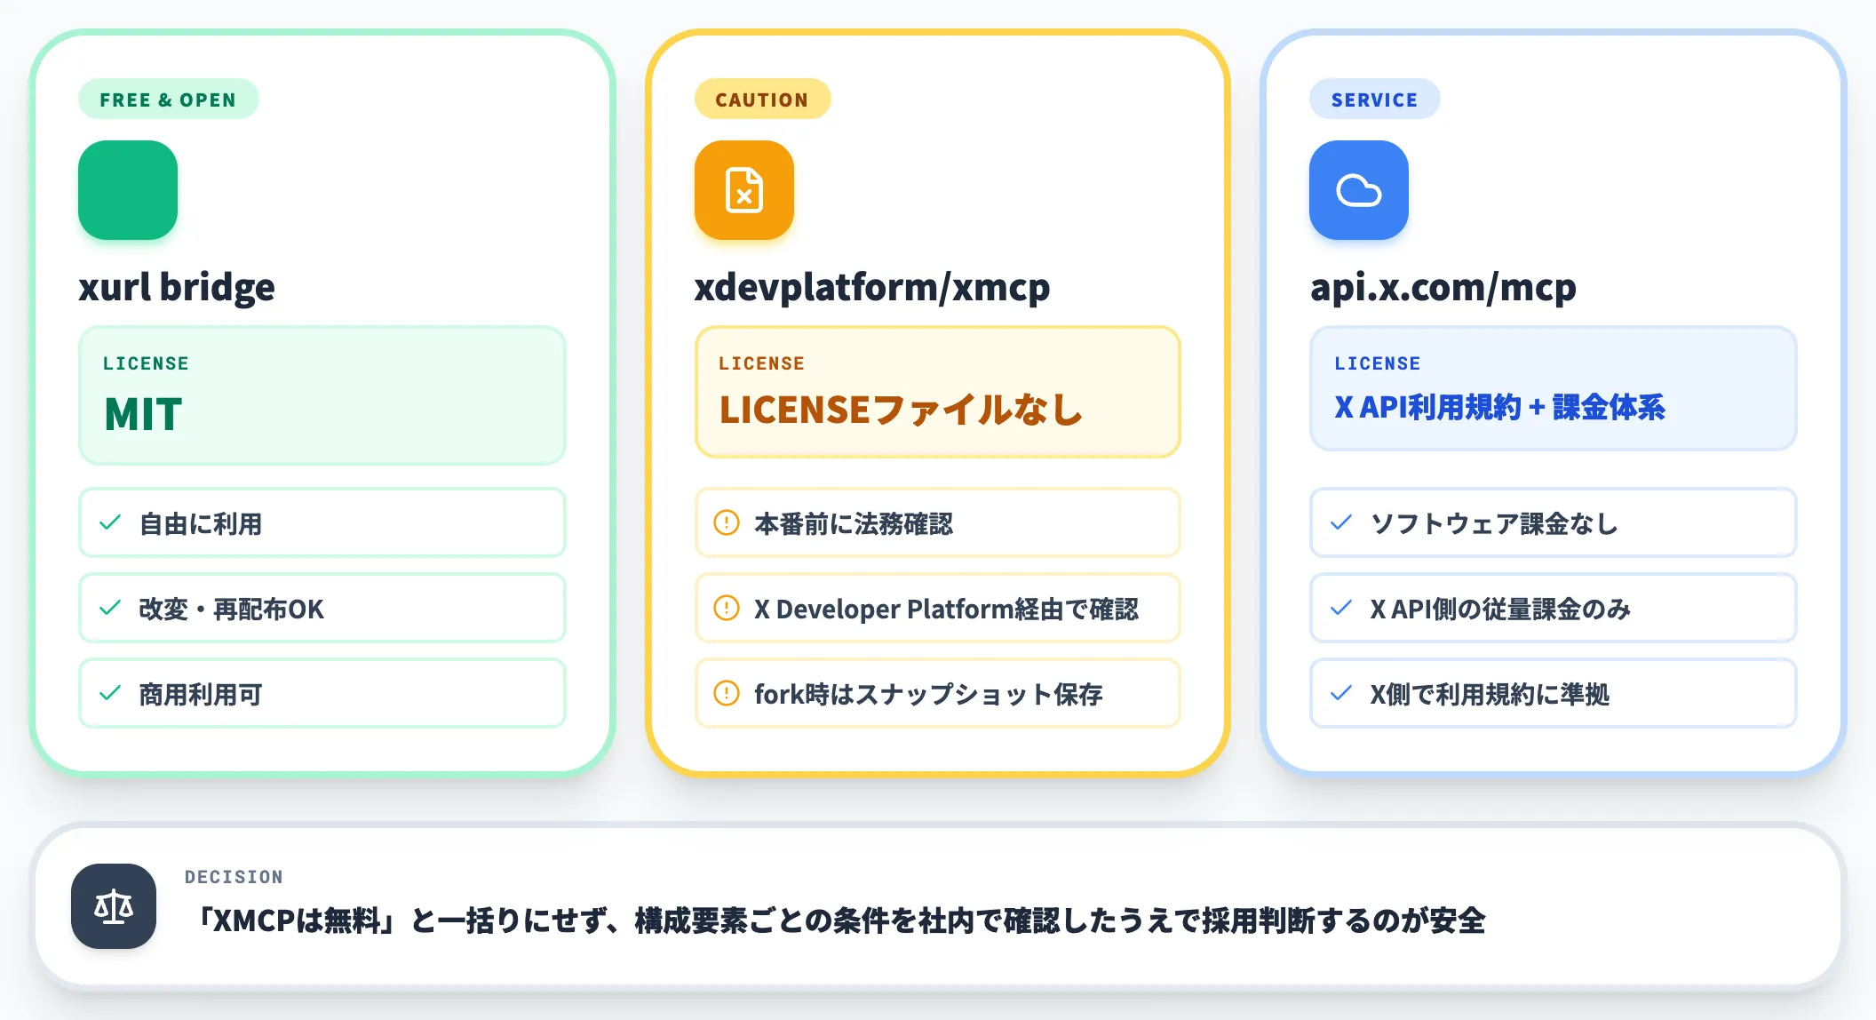
Task: Click the 本番前に法務確認 text
Action: tap(854, 523)
